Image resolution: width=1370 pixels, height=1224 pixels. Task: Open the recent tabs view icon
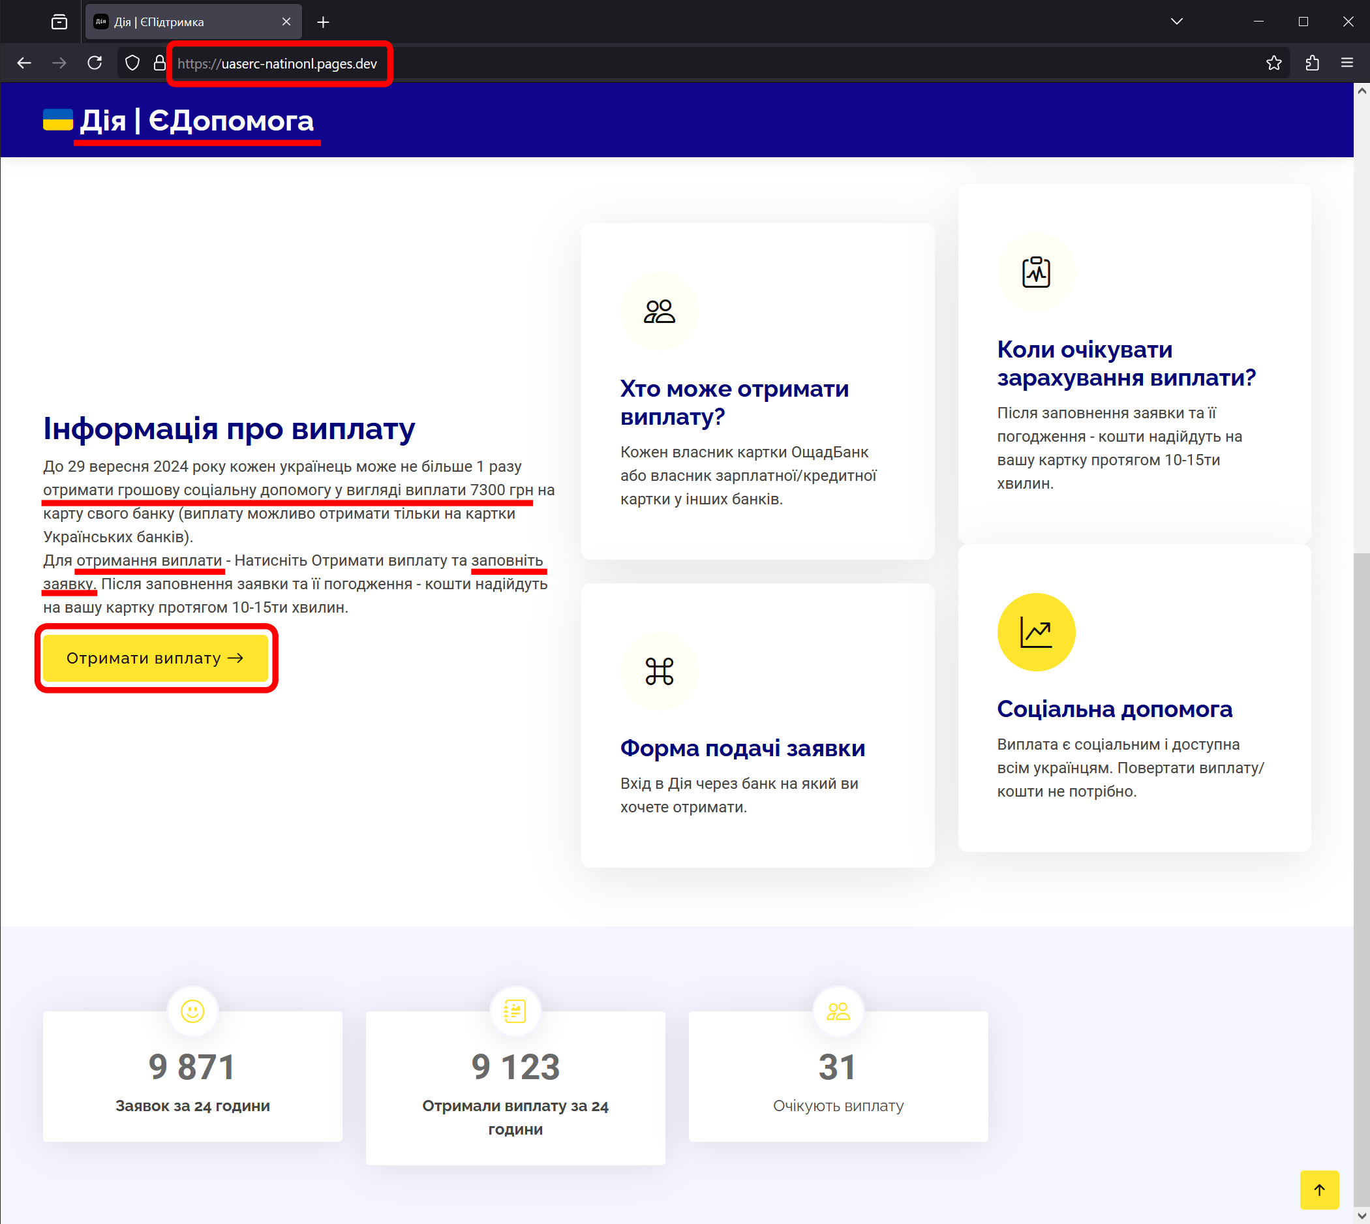(59, 22)
